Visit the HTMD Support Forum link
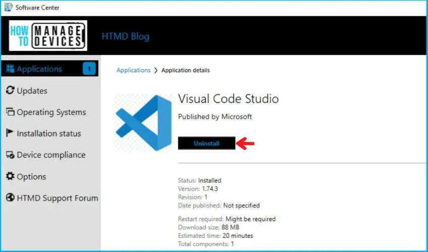428x252 pixels. 57,198
